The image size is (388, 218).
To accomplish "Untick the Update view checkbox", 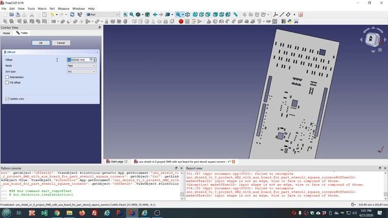I will tap(7, 99).
